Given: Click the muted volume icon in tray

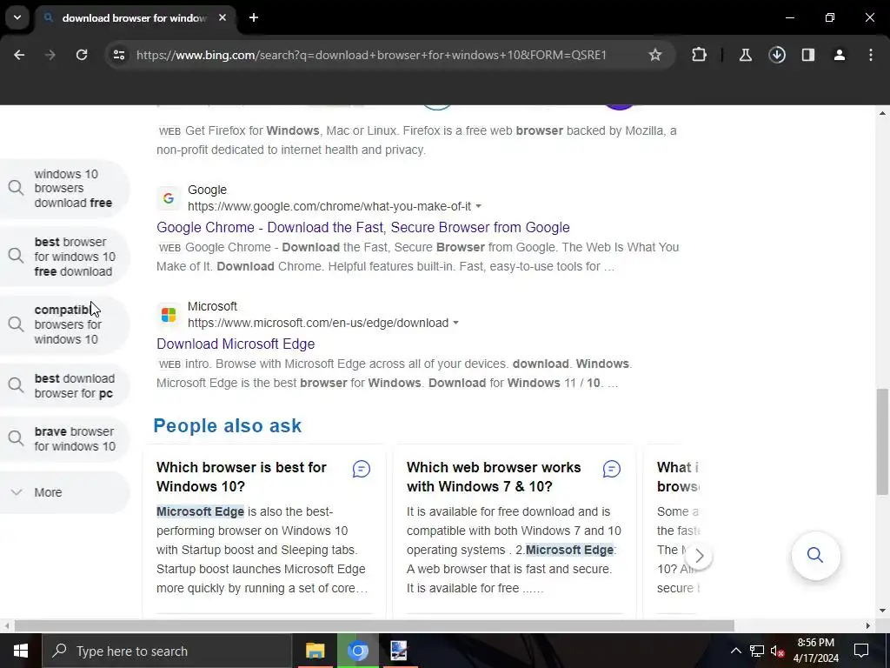Looking at the screenshot, I should click(x=777, y=651).
